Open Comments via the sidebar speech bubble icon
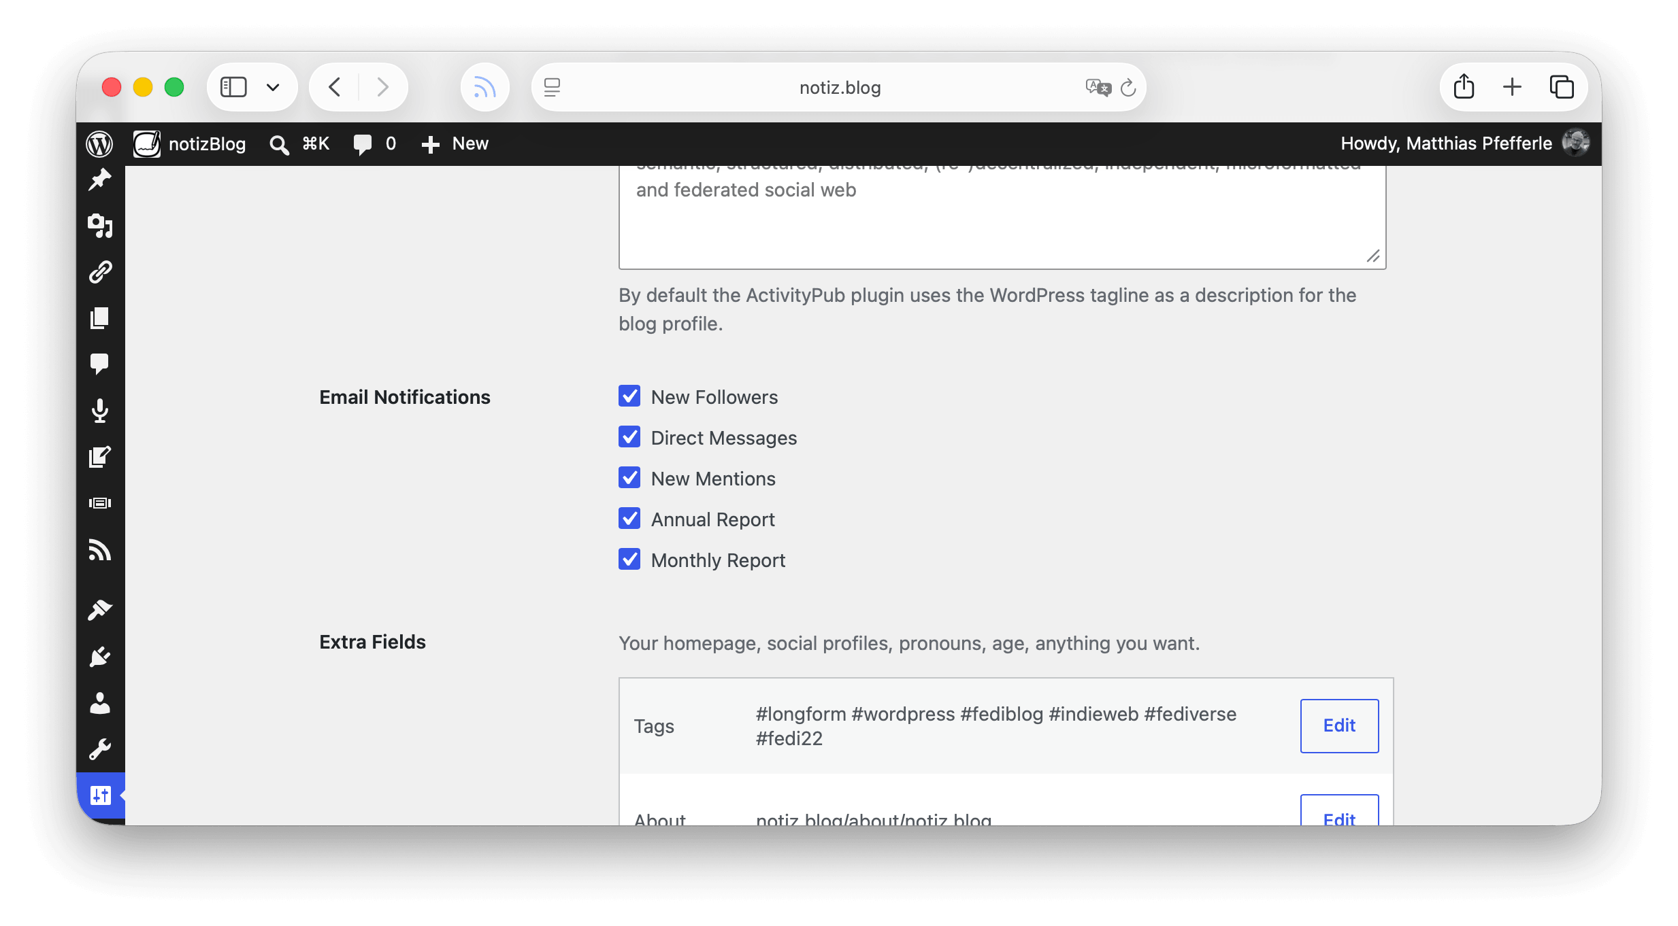Image resolution: width=1678 pixels, height=926 pixels. 100,364
